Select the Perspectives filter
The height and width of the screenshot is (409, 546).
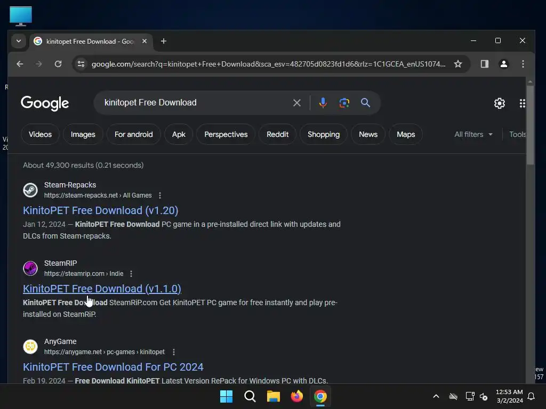tap(226, 134)
